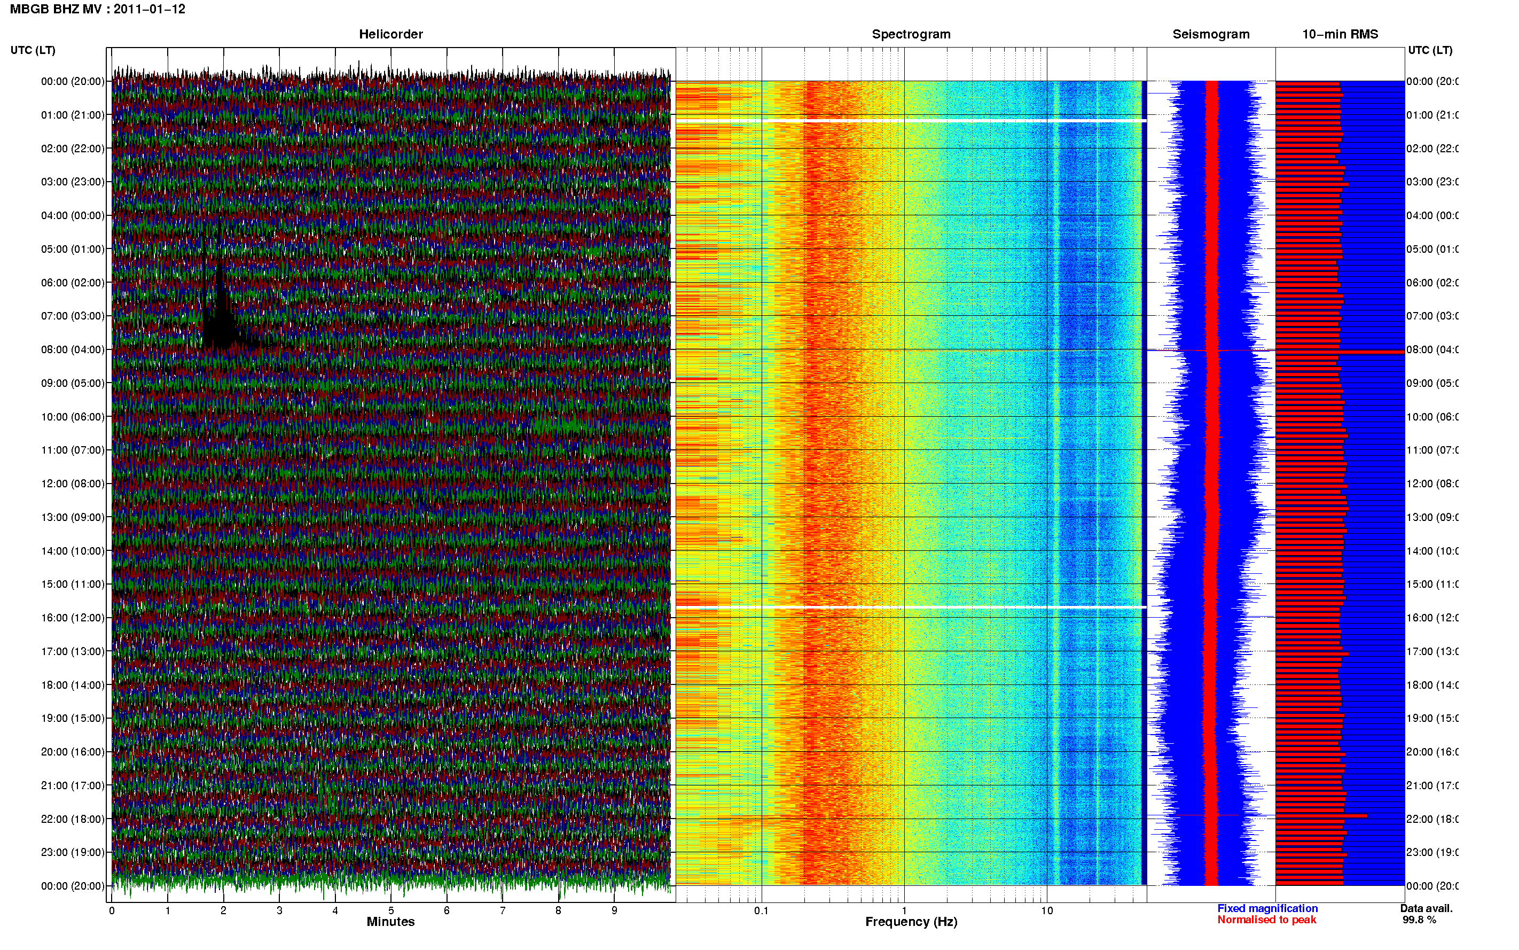
Task: Click the '13:00 (09:00)' left time label
Action: 73,517
